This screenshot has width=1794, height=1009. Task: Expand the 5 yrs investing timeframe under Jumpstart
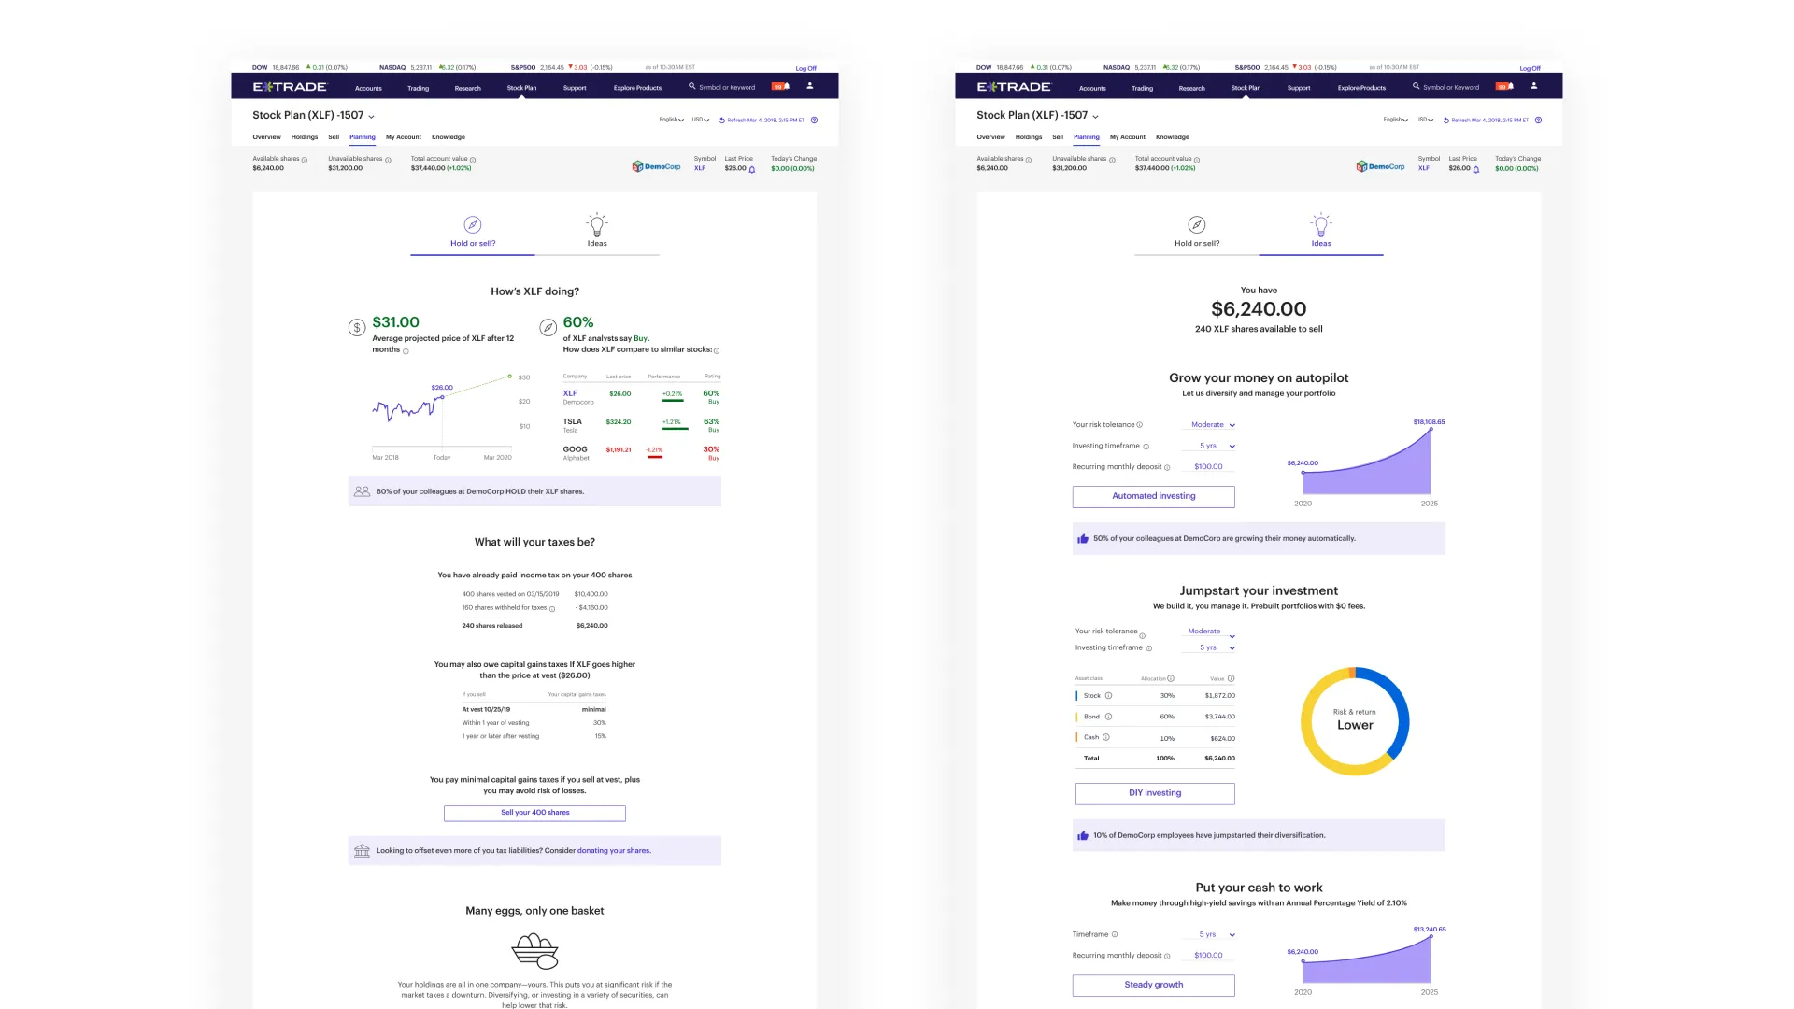1213,647
